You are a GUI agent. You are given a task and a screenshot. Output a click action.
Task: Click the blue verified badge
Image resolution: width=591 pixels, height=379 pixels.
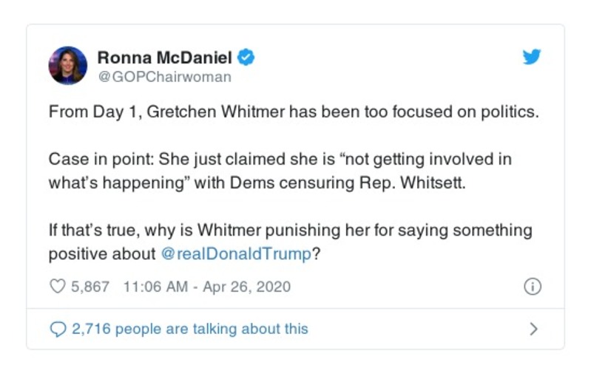point(247,57)
